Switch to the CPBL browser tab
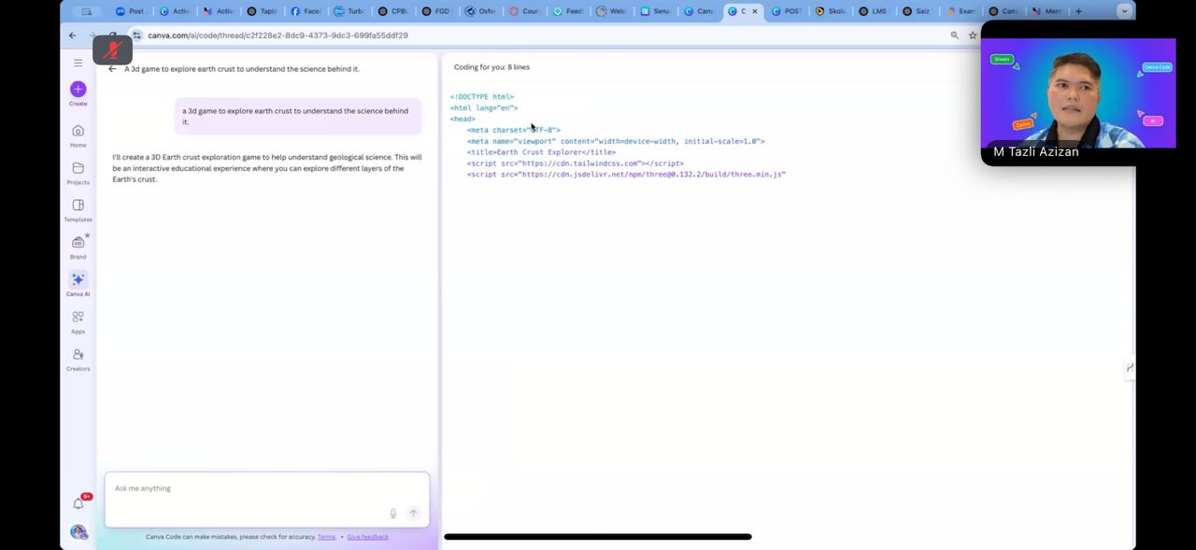Viewport: 1196px width, 550px height. click(x=393, y=11)
